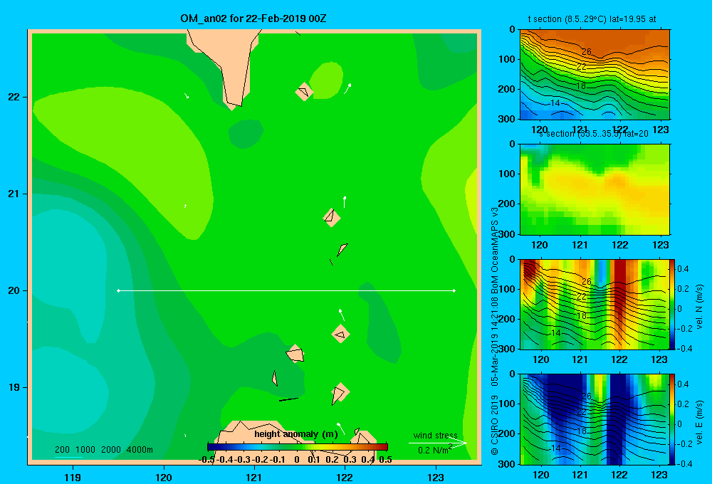712x484 pixels.
Task: Click the longitude 120 label under main map
Action: point(164,477)
